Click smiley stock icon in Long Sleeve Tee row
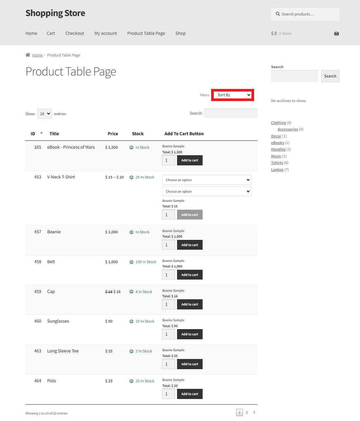The image size is (360, 421). click(x=131, y=351)
